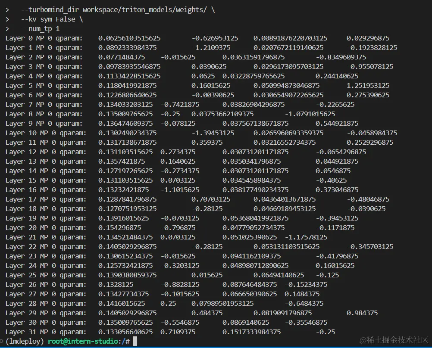Click value 0.244140625 in the Layer 4 row

pos(337,76)
